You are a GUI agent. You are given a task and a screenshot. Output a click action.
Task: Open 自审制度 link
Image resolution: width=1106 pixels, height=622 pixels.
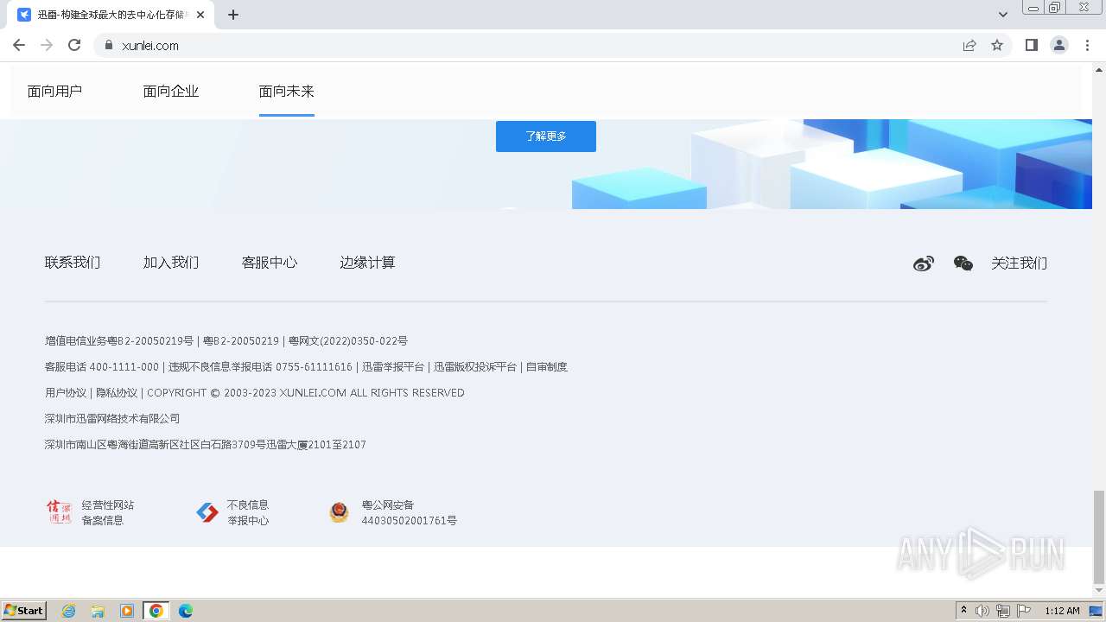click(x=547, y=367)
